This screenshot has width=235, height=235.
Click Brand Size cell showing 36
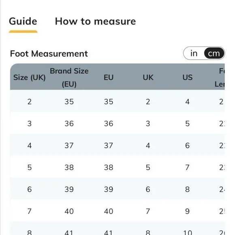pos(69,124)
